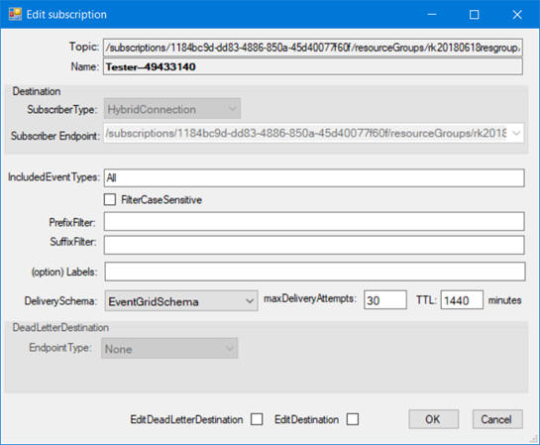Image resolution: width=540 pixels, height=445 pixels.
Task: Click the (option) Labels text box
Action: pos(315,272)
